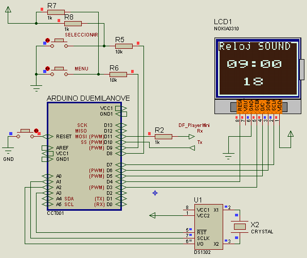The width and height of the screenshot is (307, 258).
Task: Select resistor R2 on the D11 line
Action: [x=164, y=137]
